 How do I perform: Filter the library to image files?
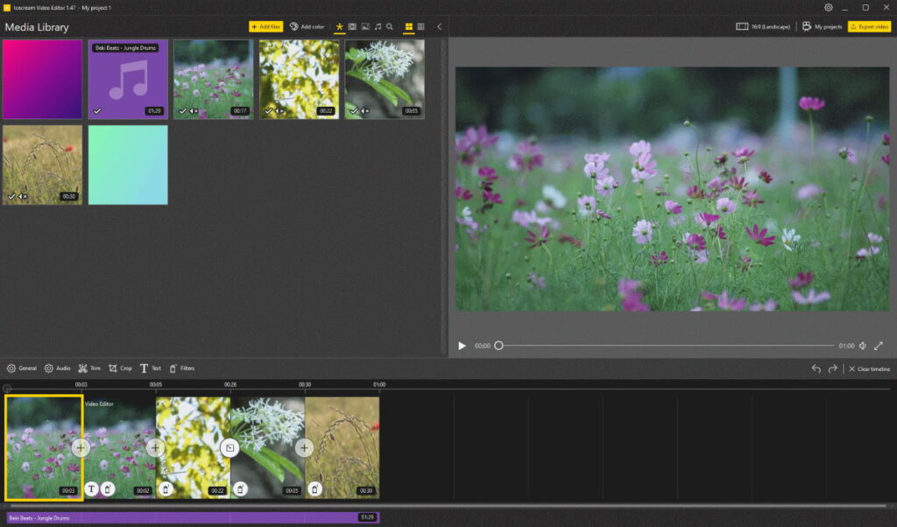tap(365, 26)
